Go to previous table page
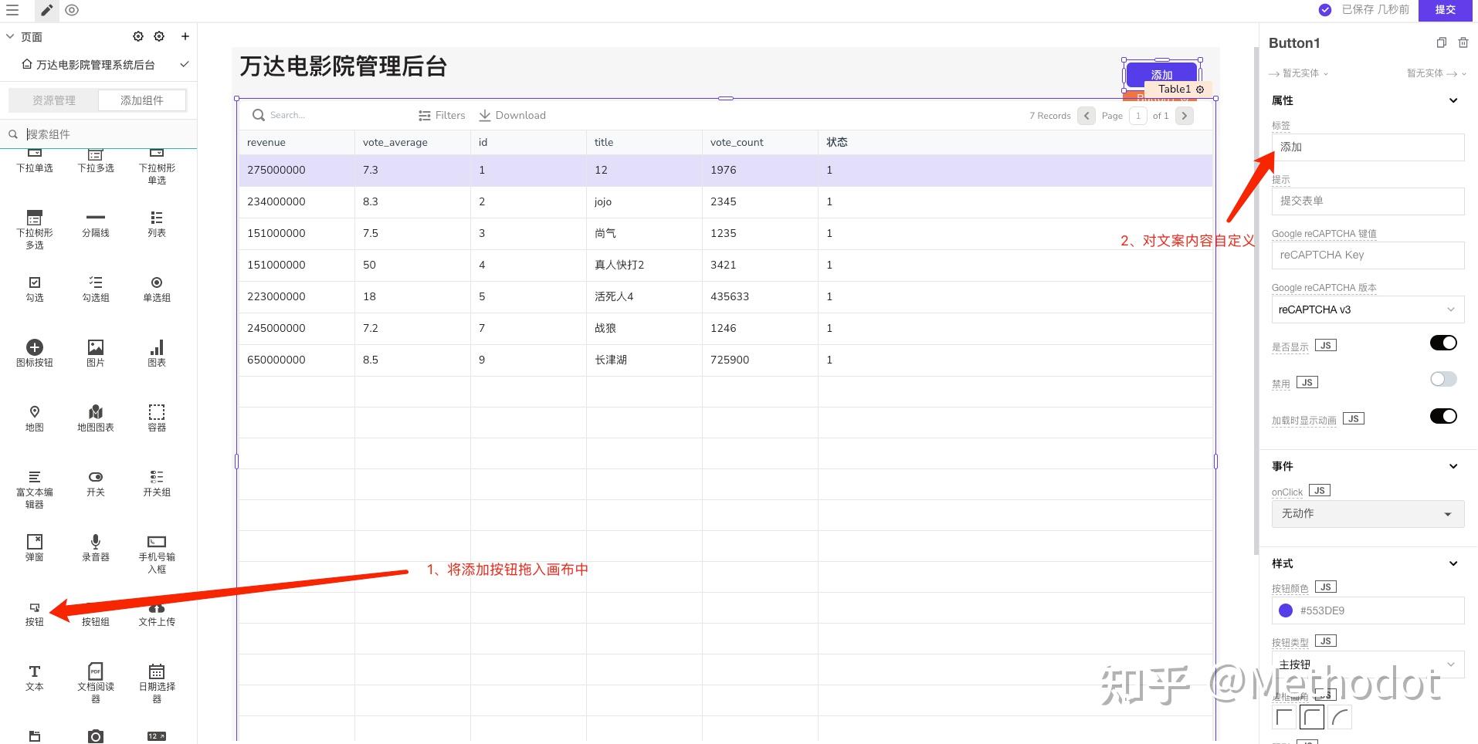The height and width of the screenshot is (744, 1478). pos(1086,116)
